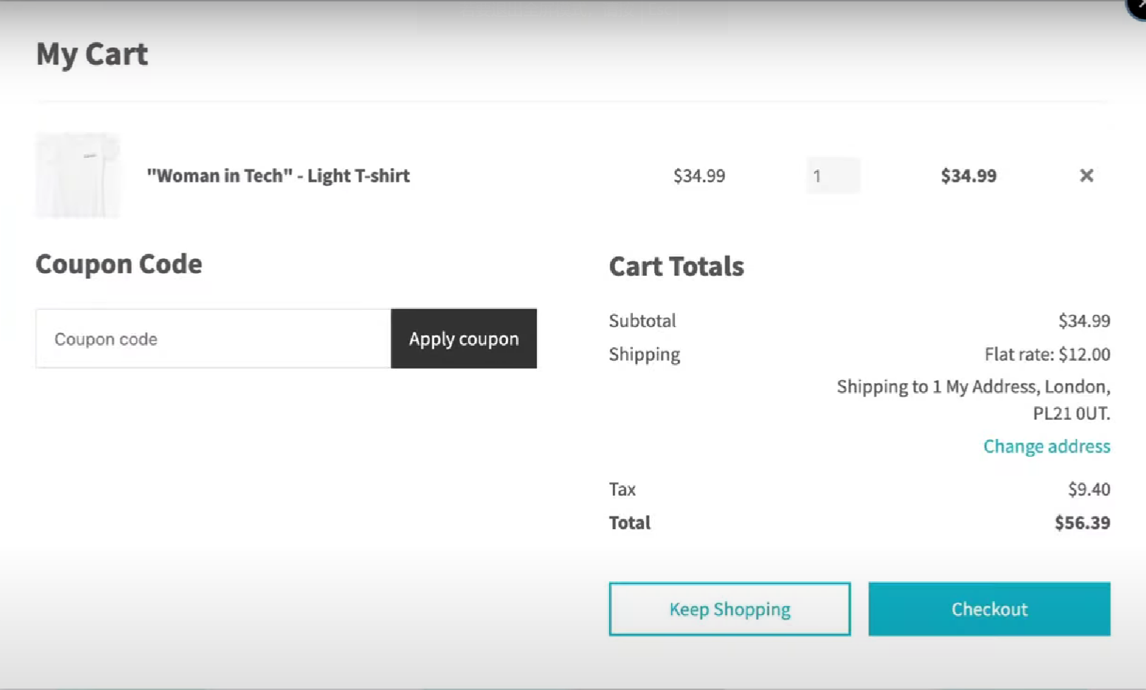Select the 'Woman in Tech' - Light T-shirt title

pos(279,176)
